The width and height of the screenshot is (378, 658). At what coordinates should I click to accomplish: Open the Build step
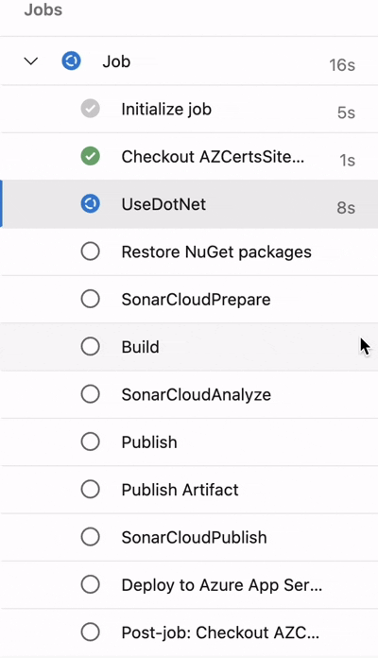click(x=189, y=347)
